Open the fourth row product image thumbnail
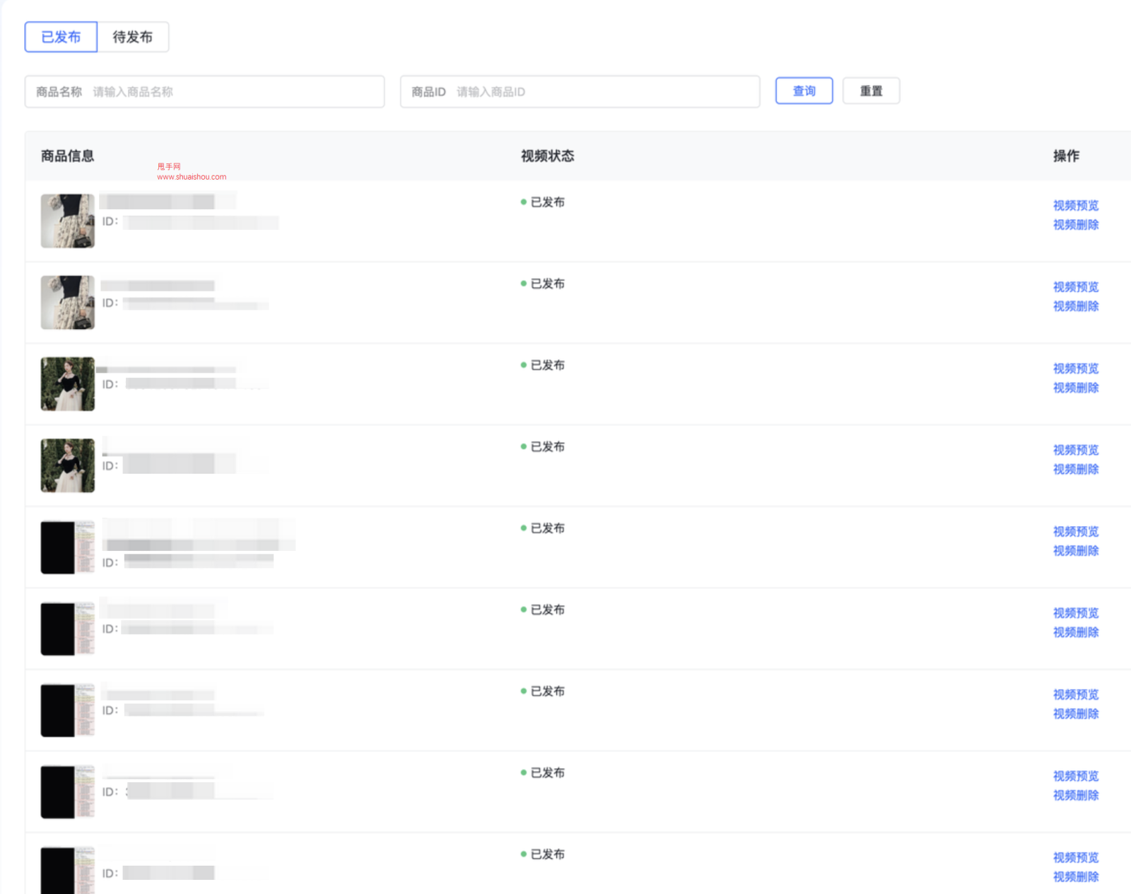The height and width of the screenshot is (894, 1131). pos(68,465)
